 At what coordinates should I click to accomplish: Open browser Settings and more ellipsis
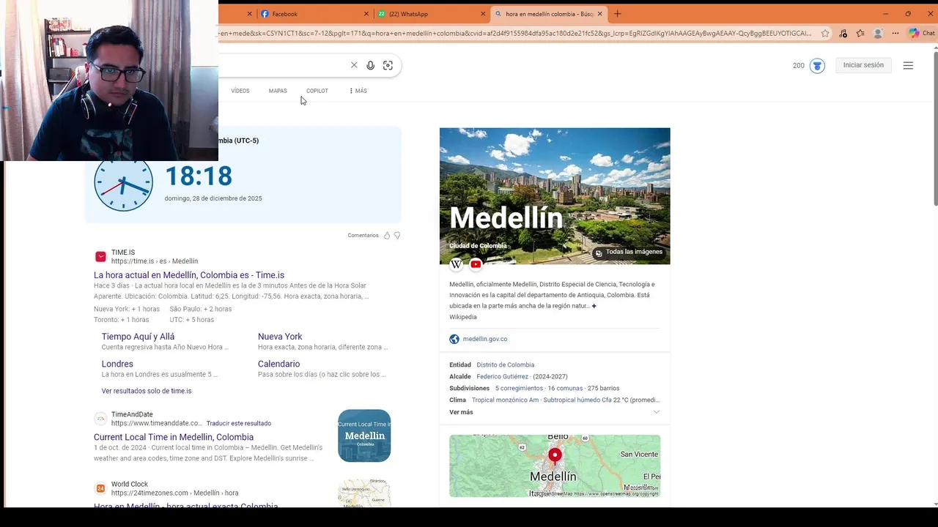point(895,33)
